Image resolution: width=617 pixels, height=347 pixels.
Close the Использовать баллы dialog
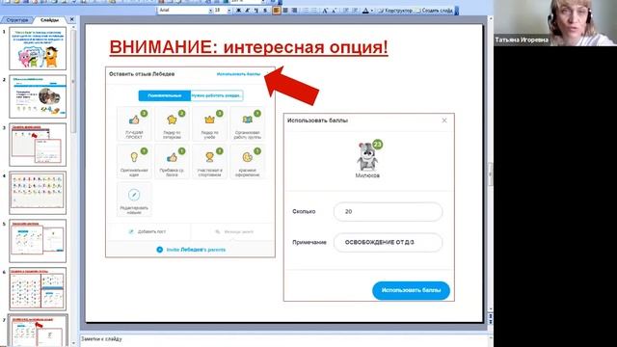click(444, 120)
